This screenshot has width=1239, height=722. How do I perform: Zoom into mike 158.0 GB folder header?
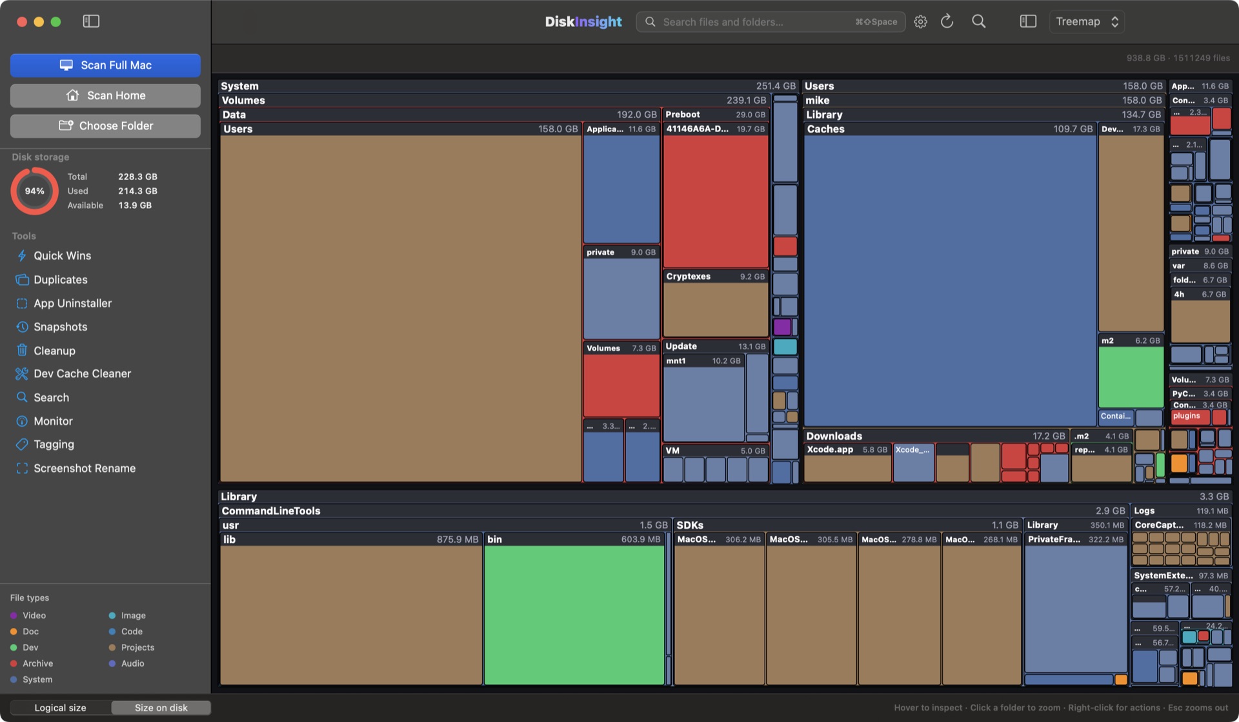(983, 100)
